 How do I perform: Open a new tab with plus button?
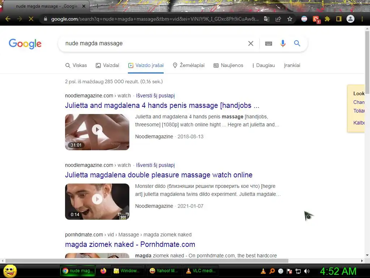coord(97,7)
